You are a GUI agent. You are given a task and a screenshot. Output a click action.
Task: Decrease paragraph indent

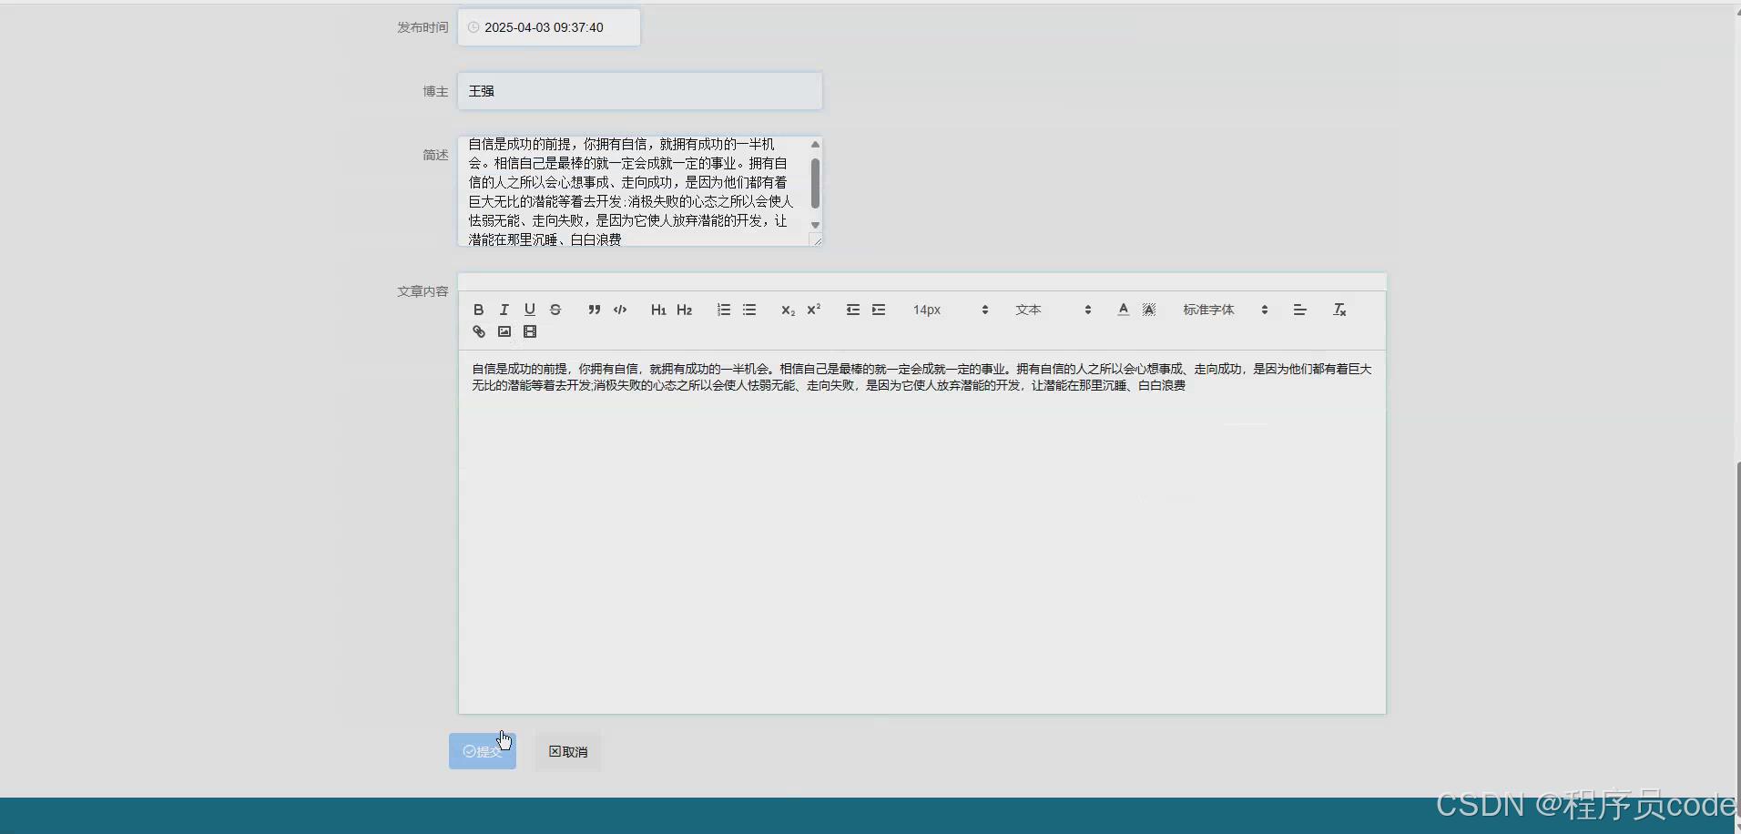click(852, 310)
